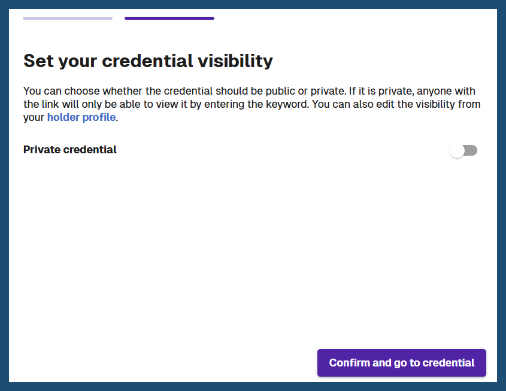Click the word profile in the blue link
Image resolution: width=506 pixels, height=391 pixels.
click(x=99, y=117)
